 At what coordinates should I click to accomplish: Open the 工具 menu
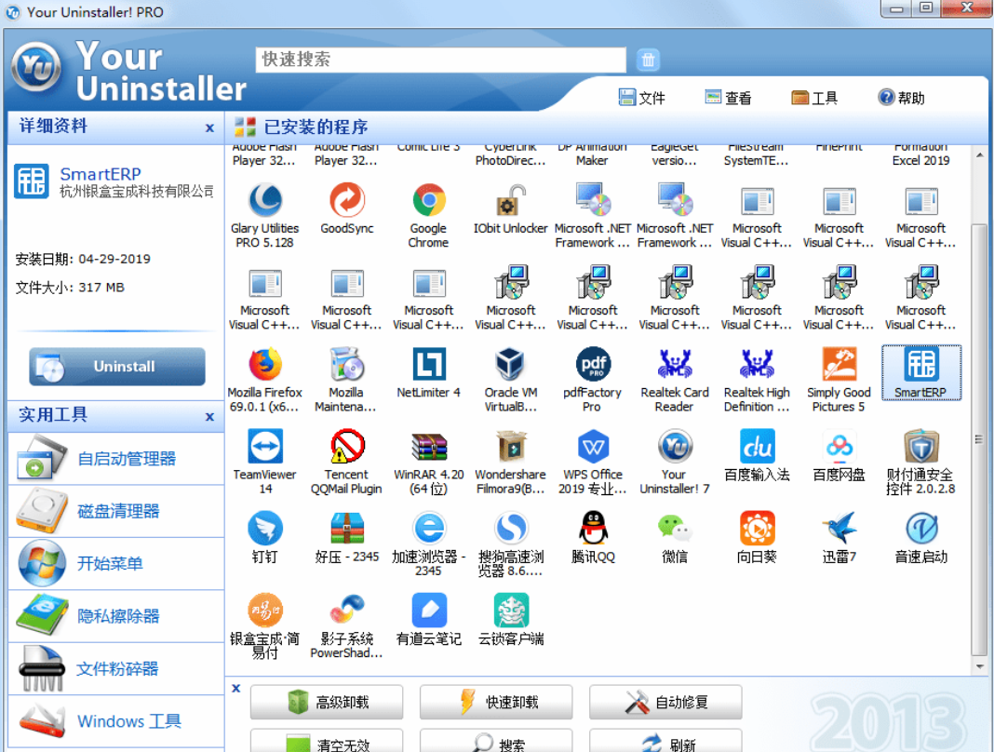tap(814, 98)
